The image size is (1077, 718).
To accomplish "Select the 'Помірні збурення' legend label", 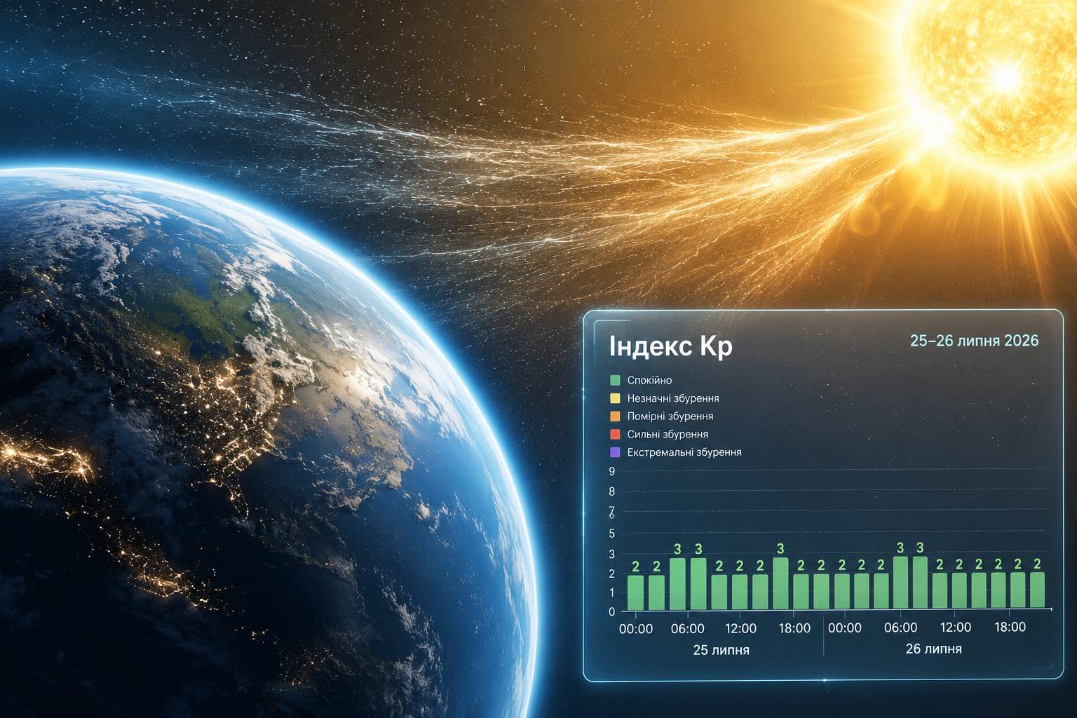I will 670,416.
